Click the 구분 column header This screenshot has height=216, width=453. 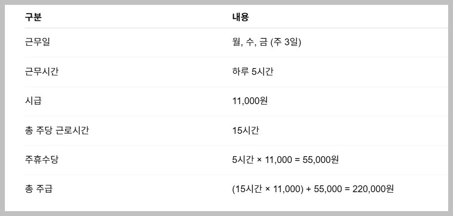[33, 18]
